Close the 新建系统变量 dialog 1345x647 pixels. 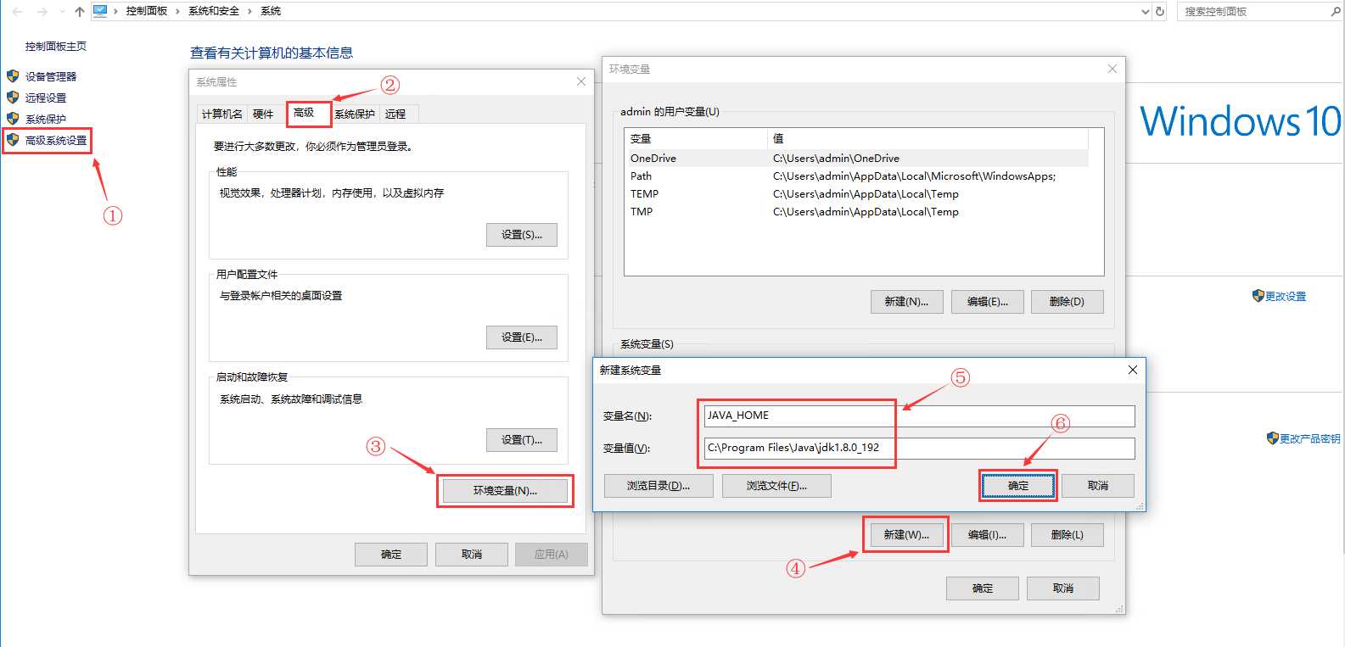1132,370
